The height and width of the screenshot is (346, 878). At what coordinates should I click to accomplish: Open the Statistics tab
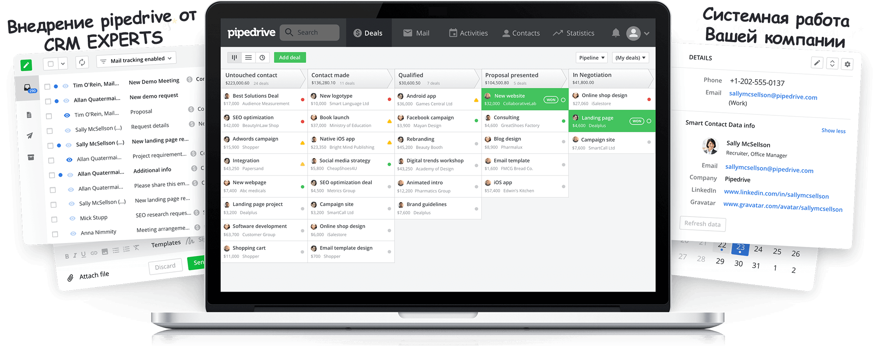point(574,33)
